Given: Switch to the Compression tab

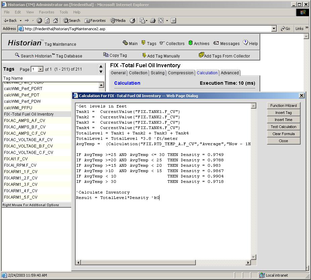Looking at the screenshot, I should (x=180, y=73).
